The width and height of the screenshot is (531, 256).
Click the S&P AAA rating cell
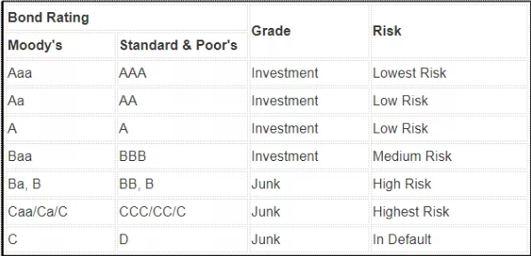pos(133,73)
